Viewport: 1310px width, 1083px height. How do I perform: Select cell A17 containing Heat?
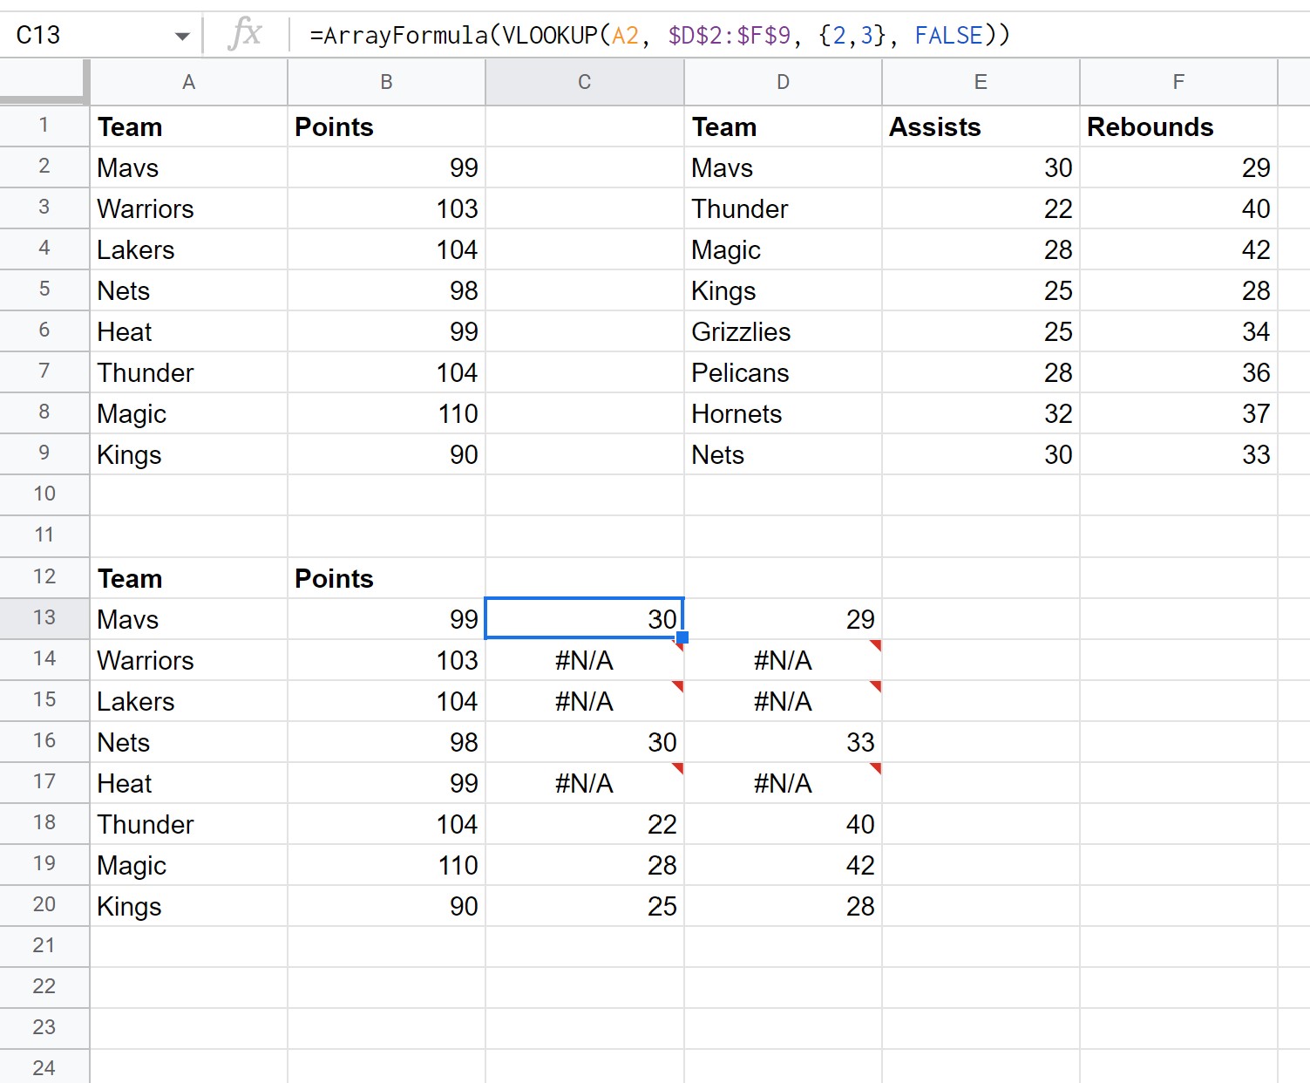click(x=188, y=783)
